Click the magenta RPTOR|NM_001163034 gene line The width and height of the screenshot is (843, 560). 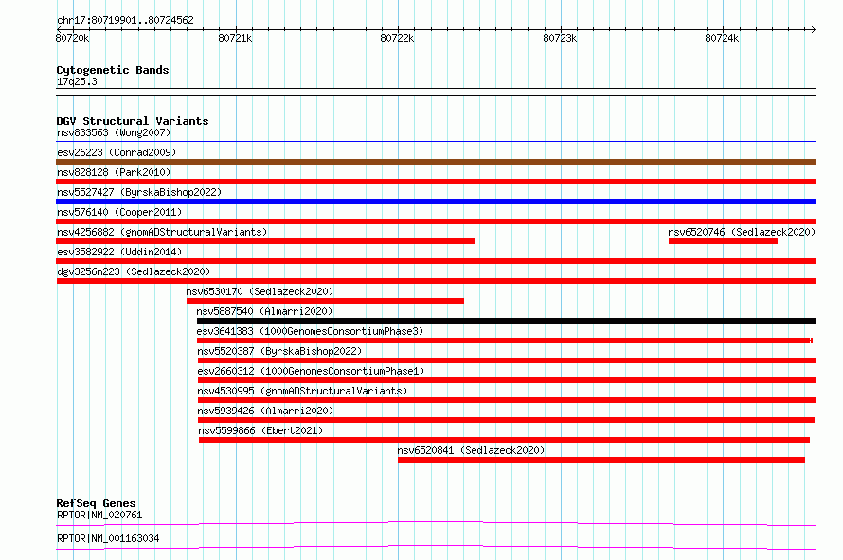click(x=436, y=547)
